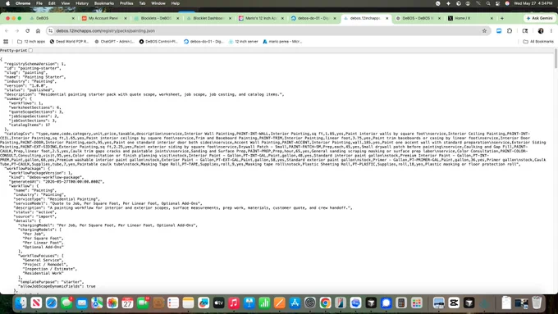Open Finder from the Dock
This screenshot has width=558, height=314.
coord(21,303)
